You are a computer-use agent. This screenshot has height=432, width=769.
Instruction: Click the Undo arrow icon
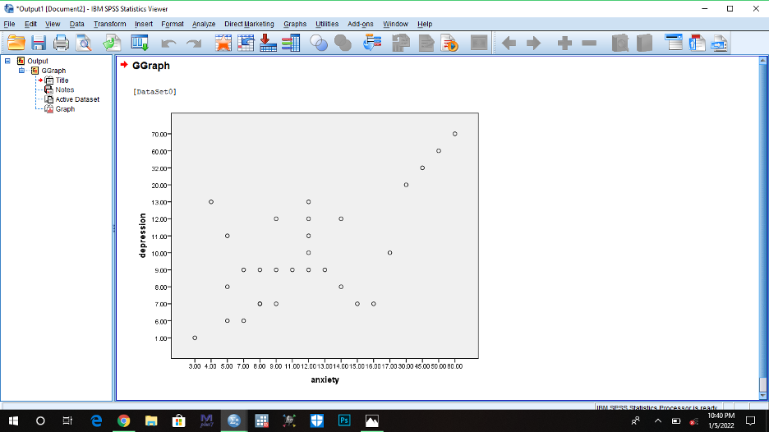[x=168, y=44]
